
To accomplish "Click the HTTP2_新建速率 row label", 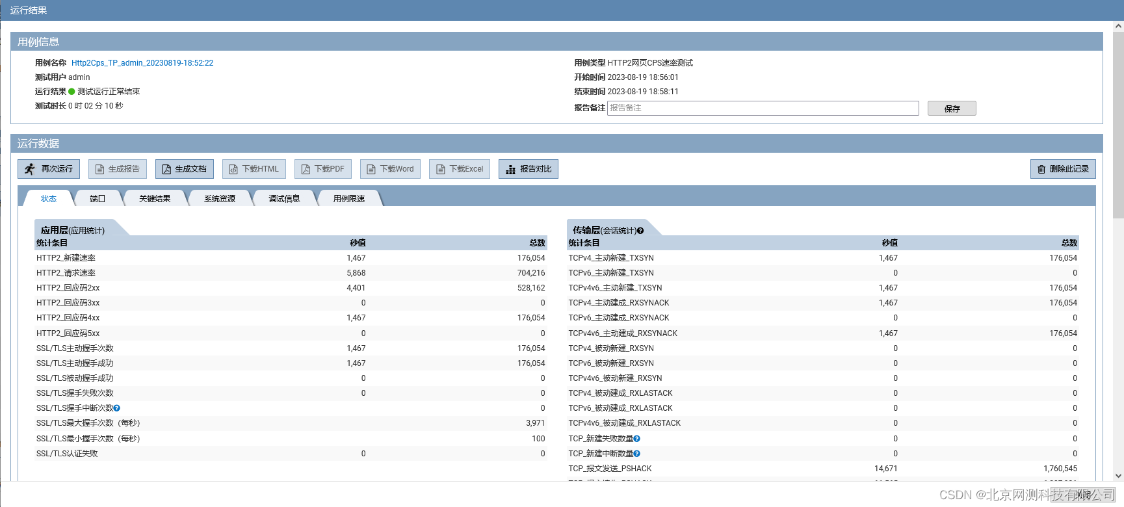I will pyautogui.click(x=66, y=258).
